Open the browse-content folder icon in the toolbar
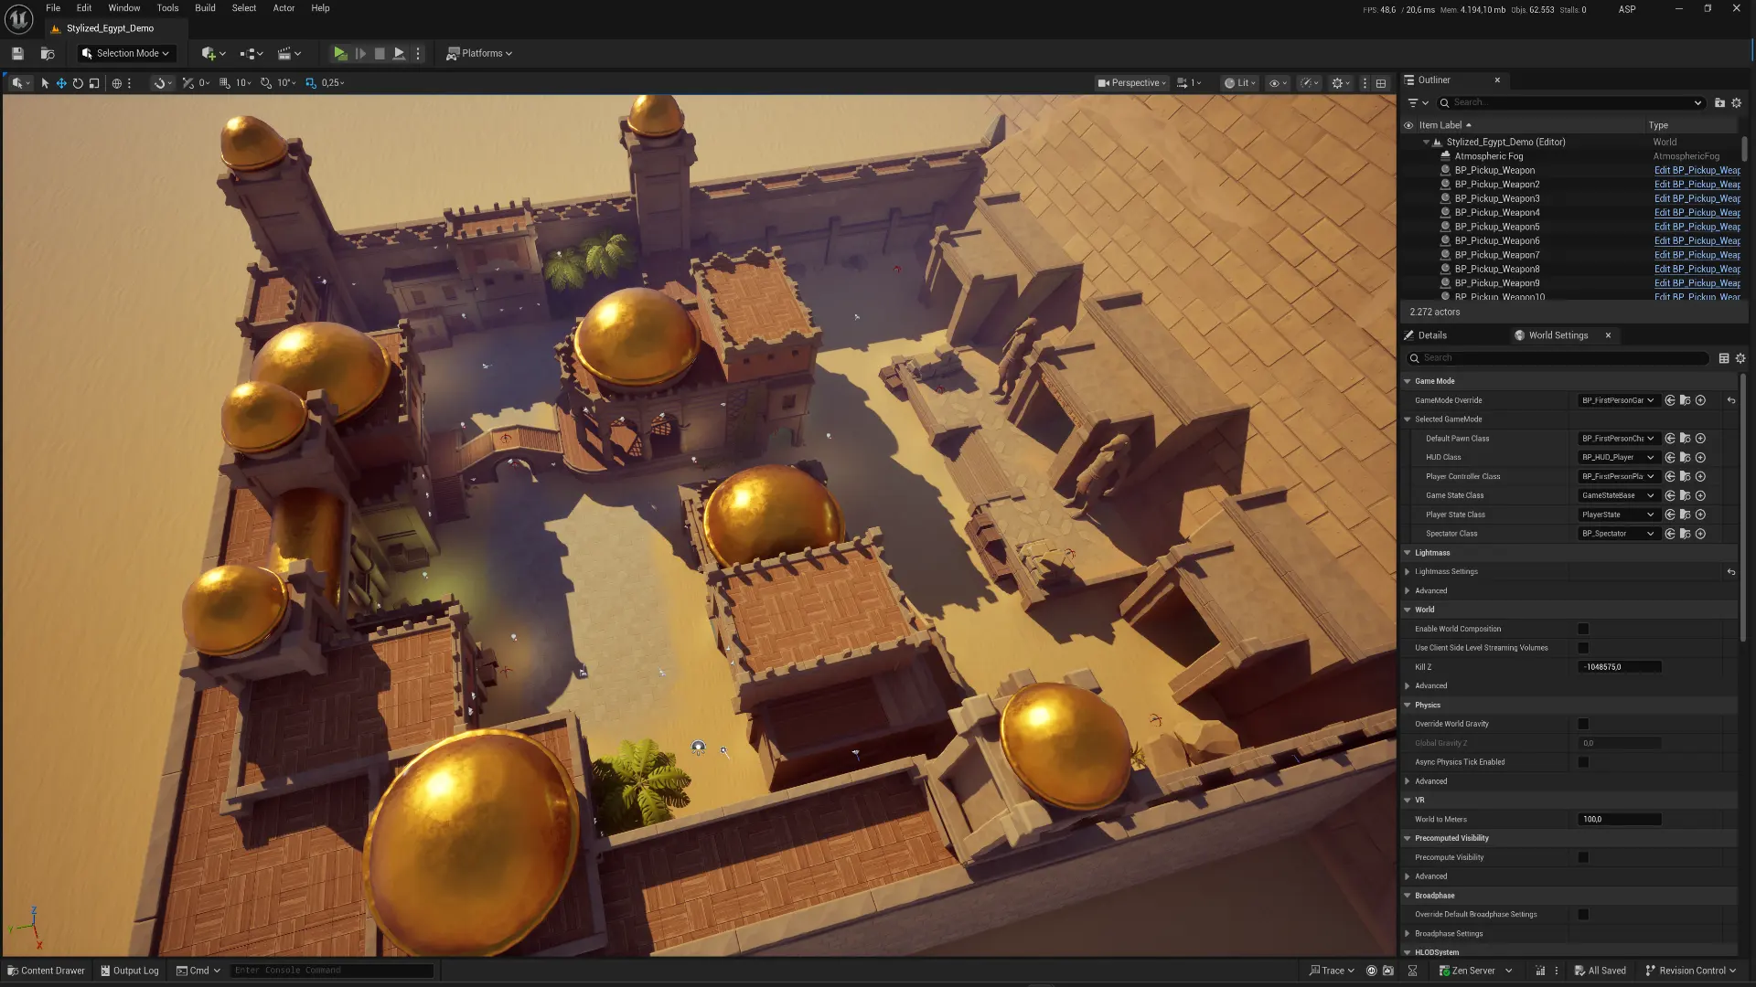Viewport: 1756px width, 987px height. pos(48,54)
